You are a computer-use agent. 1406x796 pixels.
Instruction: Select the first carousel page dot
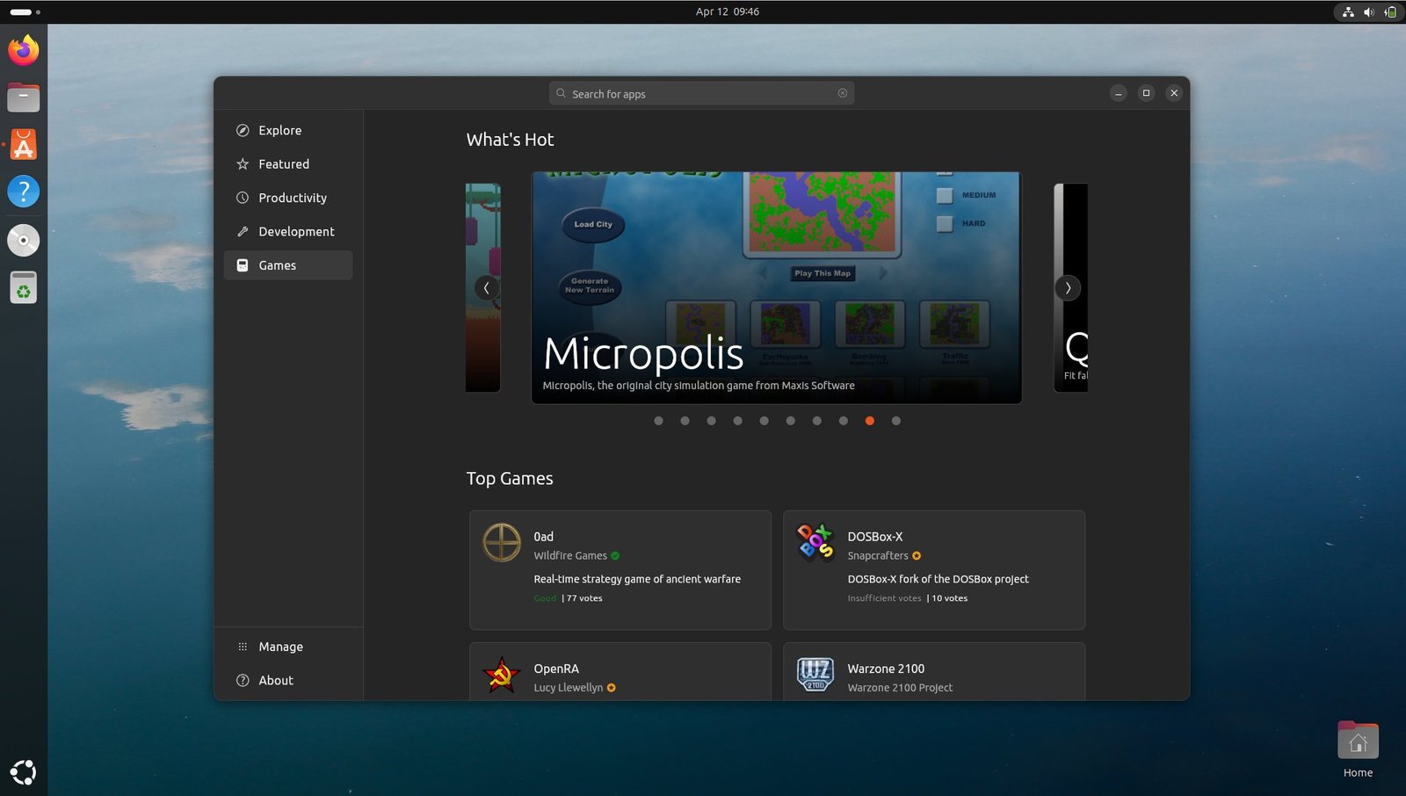658,421
